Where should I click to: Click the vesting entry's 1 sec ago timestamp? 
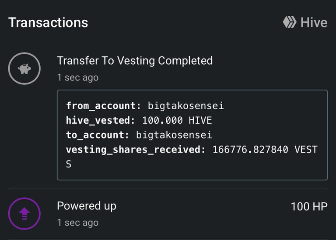78,77
